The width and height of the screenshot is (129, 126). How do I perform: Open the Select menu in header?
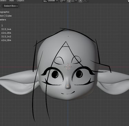click(x=3, y=1)
